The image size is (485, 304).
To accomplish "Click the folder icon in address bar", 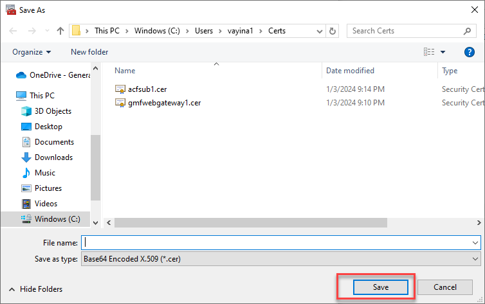I will [x=76, y=31].
